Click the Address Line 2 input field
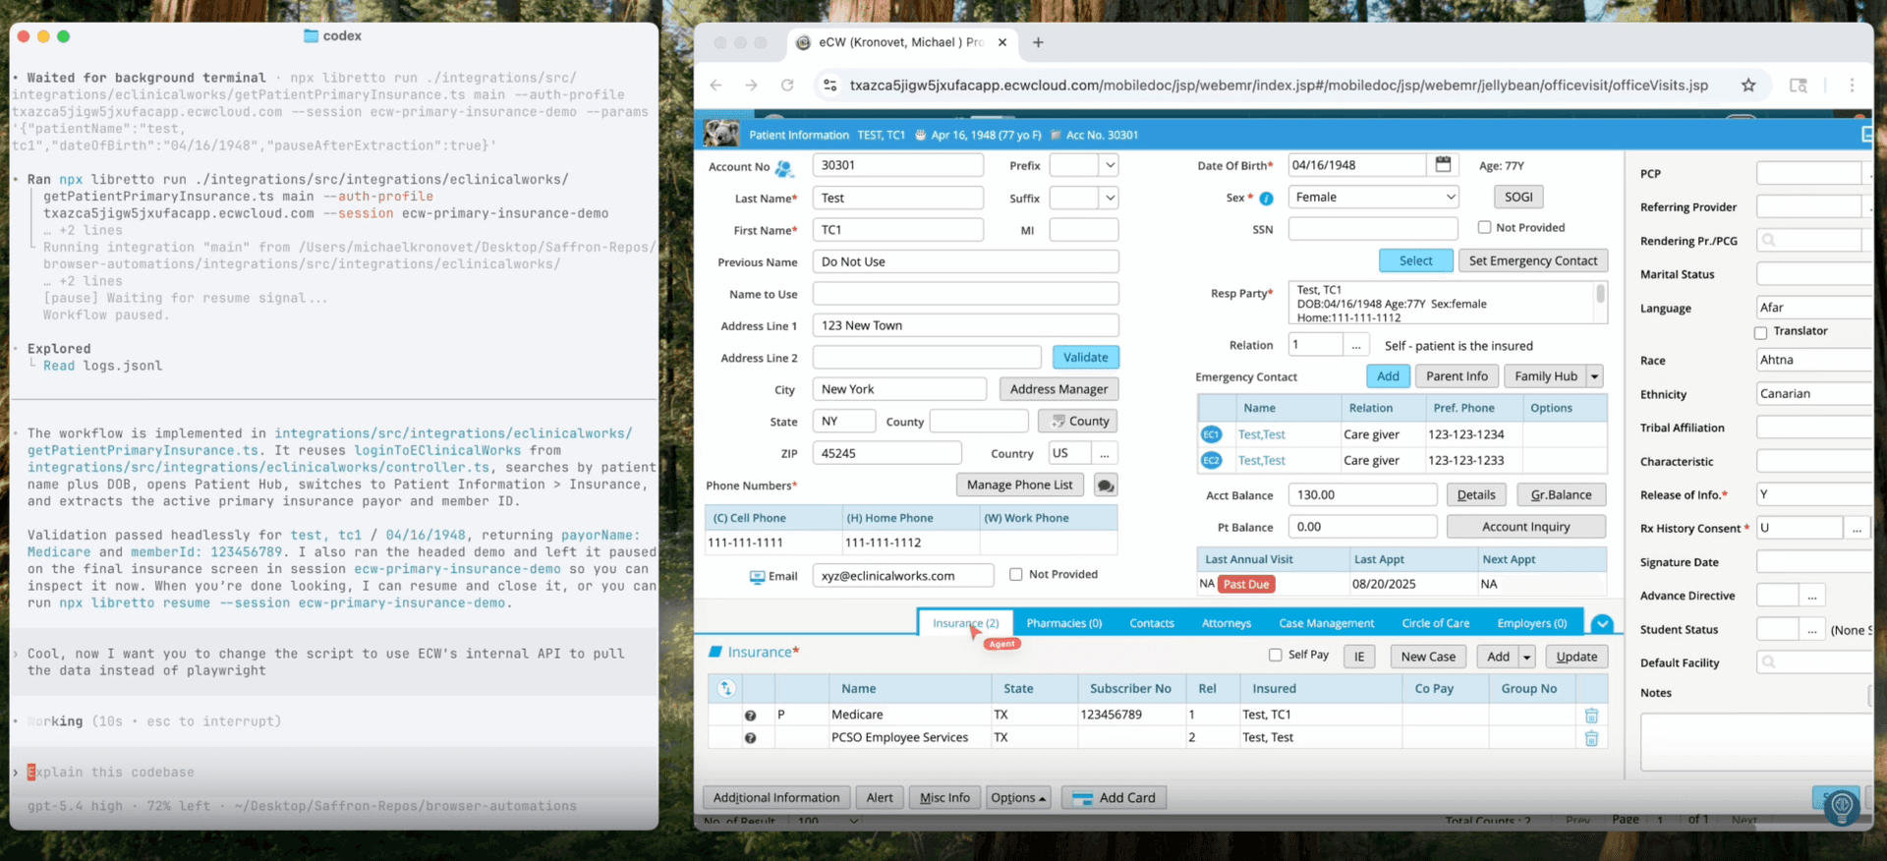 [926, 358]
